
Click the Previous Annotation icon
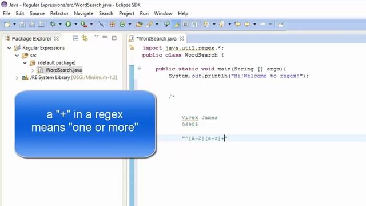pos(221,24)
